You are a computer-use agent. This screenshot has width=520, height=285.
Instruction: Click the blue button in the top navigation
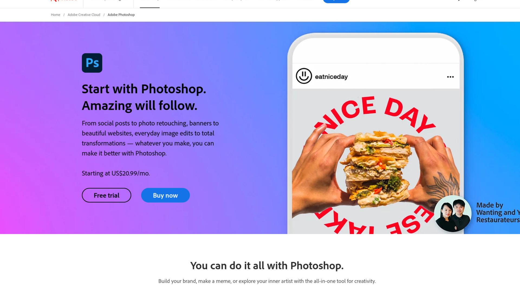(x=336, y=1)
